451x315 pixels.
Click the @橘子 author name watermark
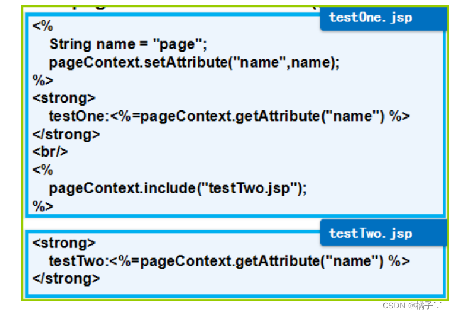point(423,305)
